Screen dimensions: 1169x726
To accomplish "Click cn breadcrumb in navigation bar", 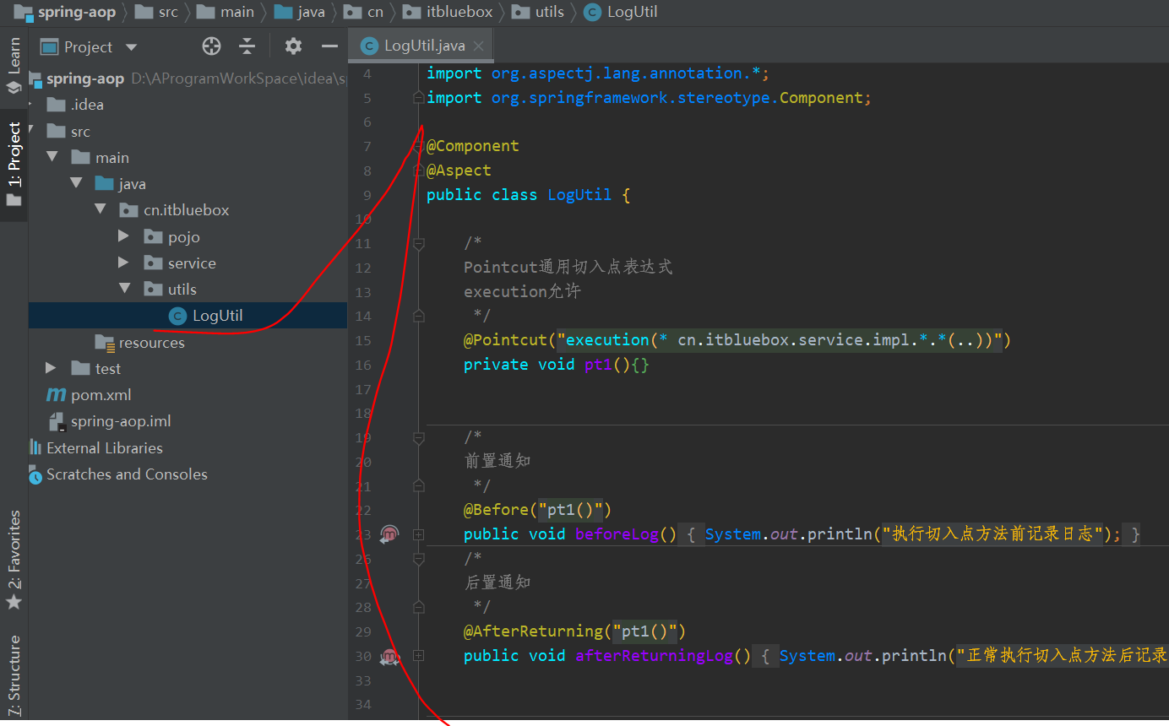I will [x=363, y=12].
